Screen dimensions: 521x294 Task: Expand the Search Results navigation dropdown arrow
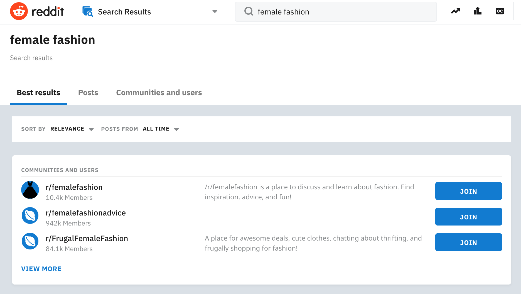tap(215, 12)
